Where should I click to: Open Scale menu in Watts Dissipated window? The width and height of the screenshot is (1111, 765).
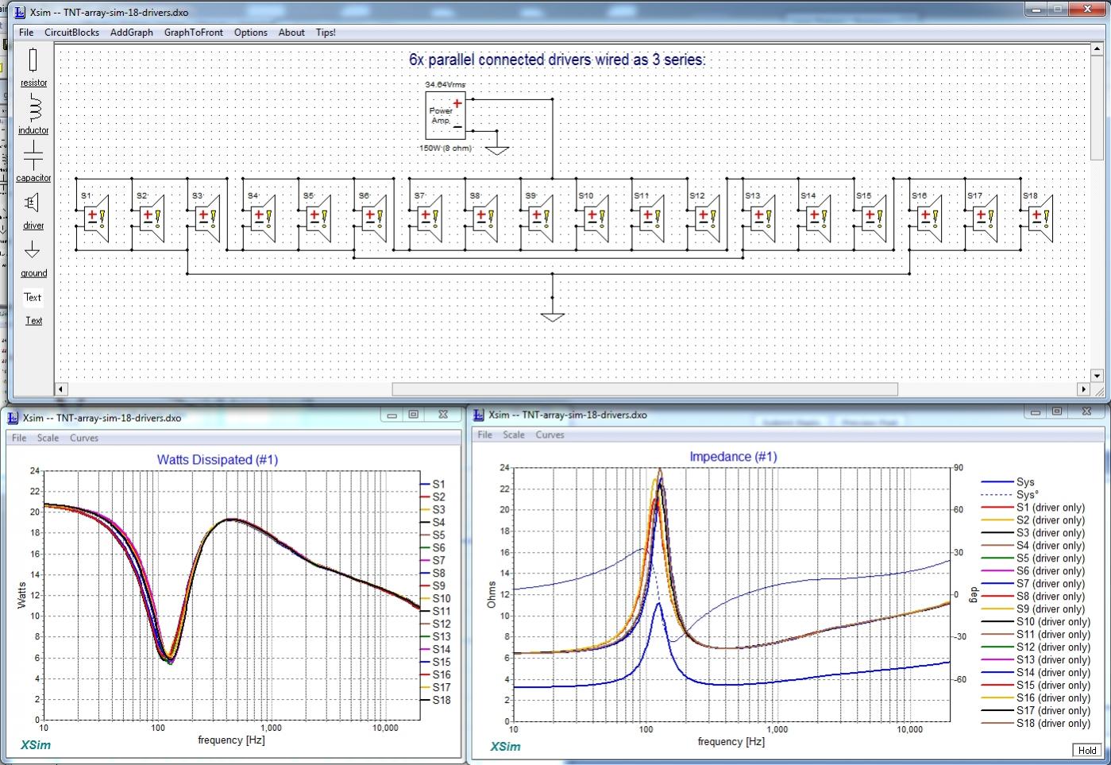point(48,438)
